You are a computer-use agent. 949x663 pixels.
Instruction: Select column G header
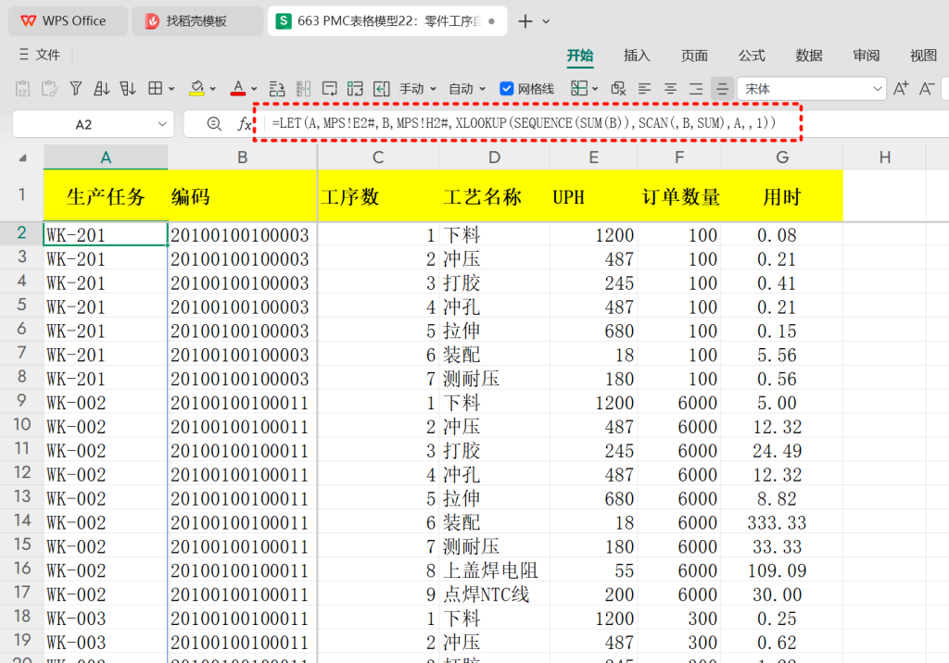[x=782, y=157]
